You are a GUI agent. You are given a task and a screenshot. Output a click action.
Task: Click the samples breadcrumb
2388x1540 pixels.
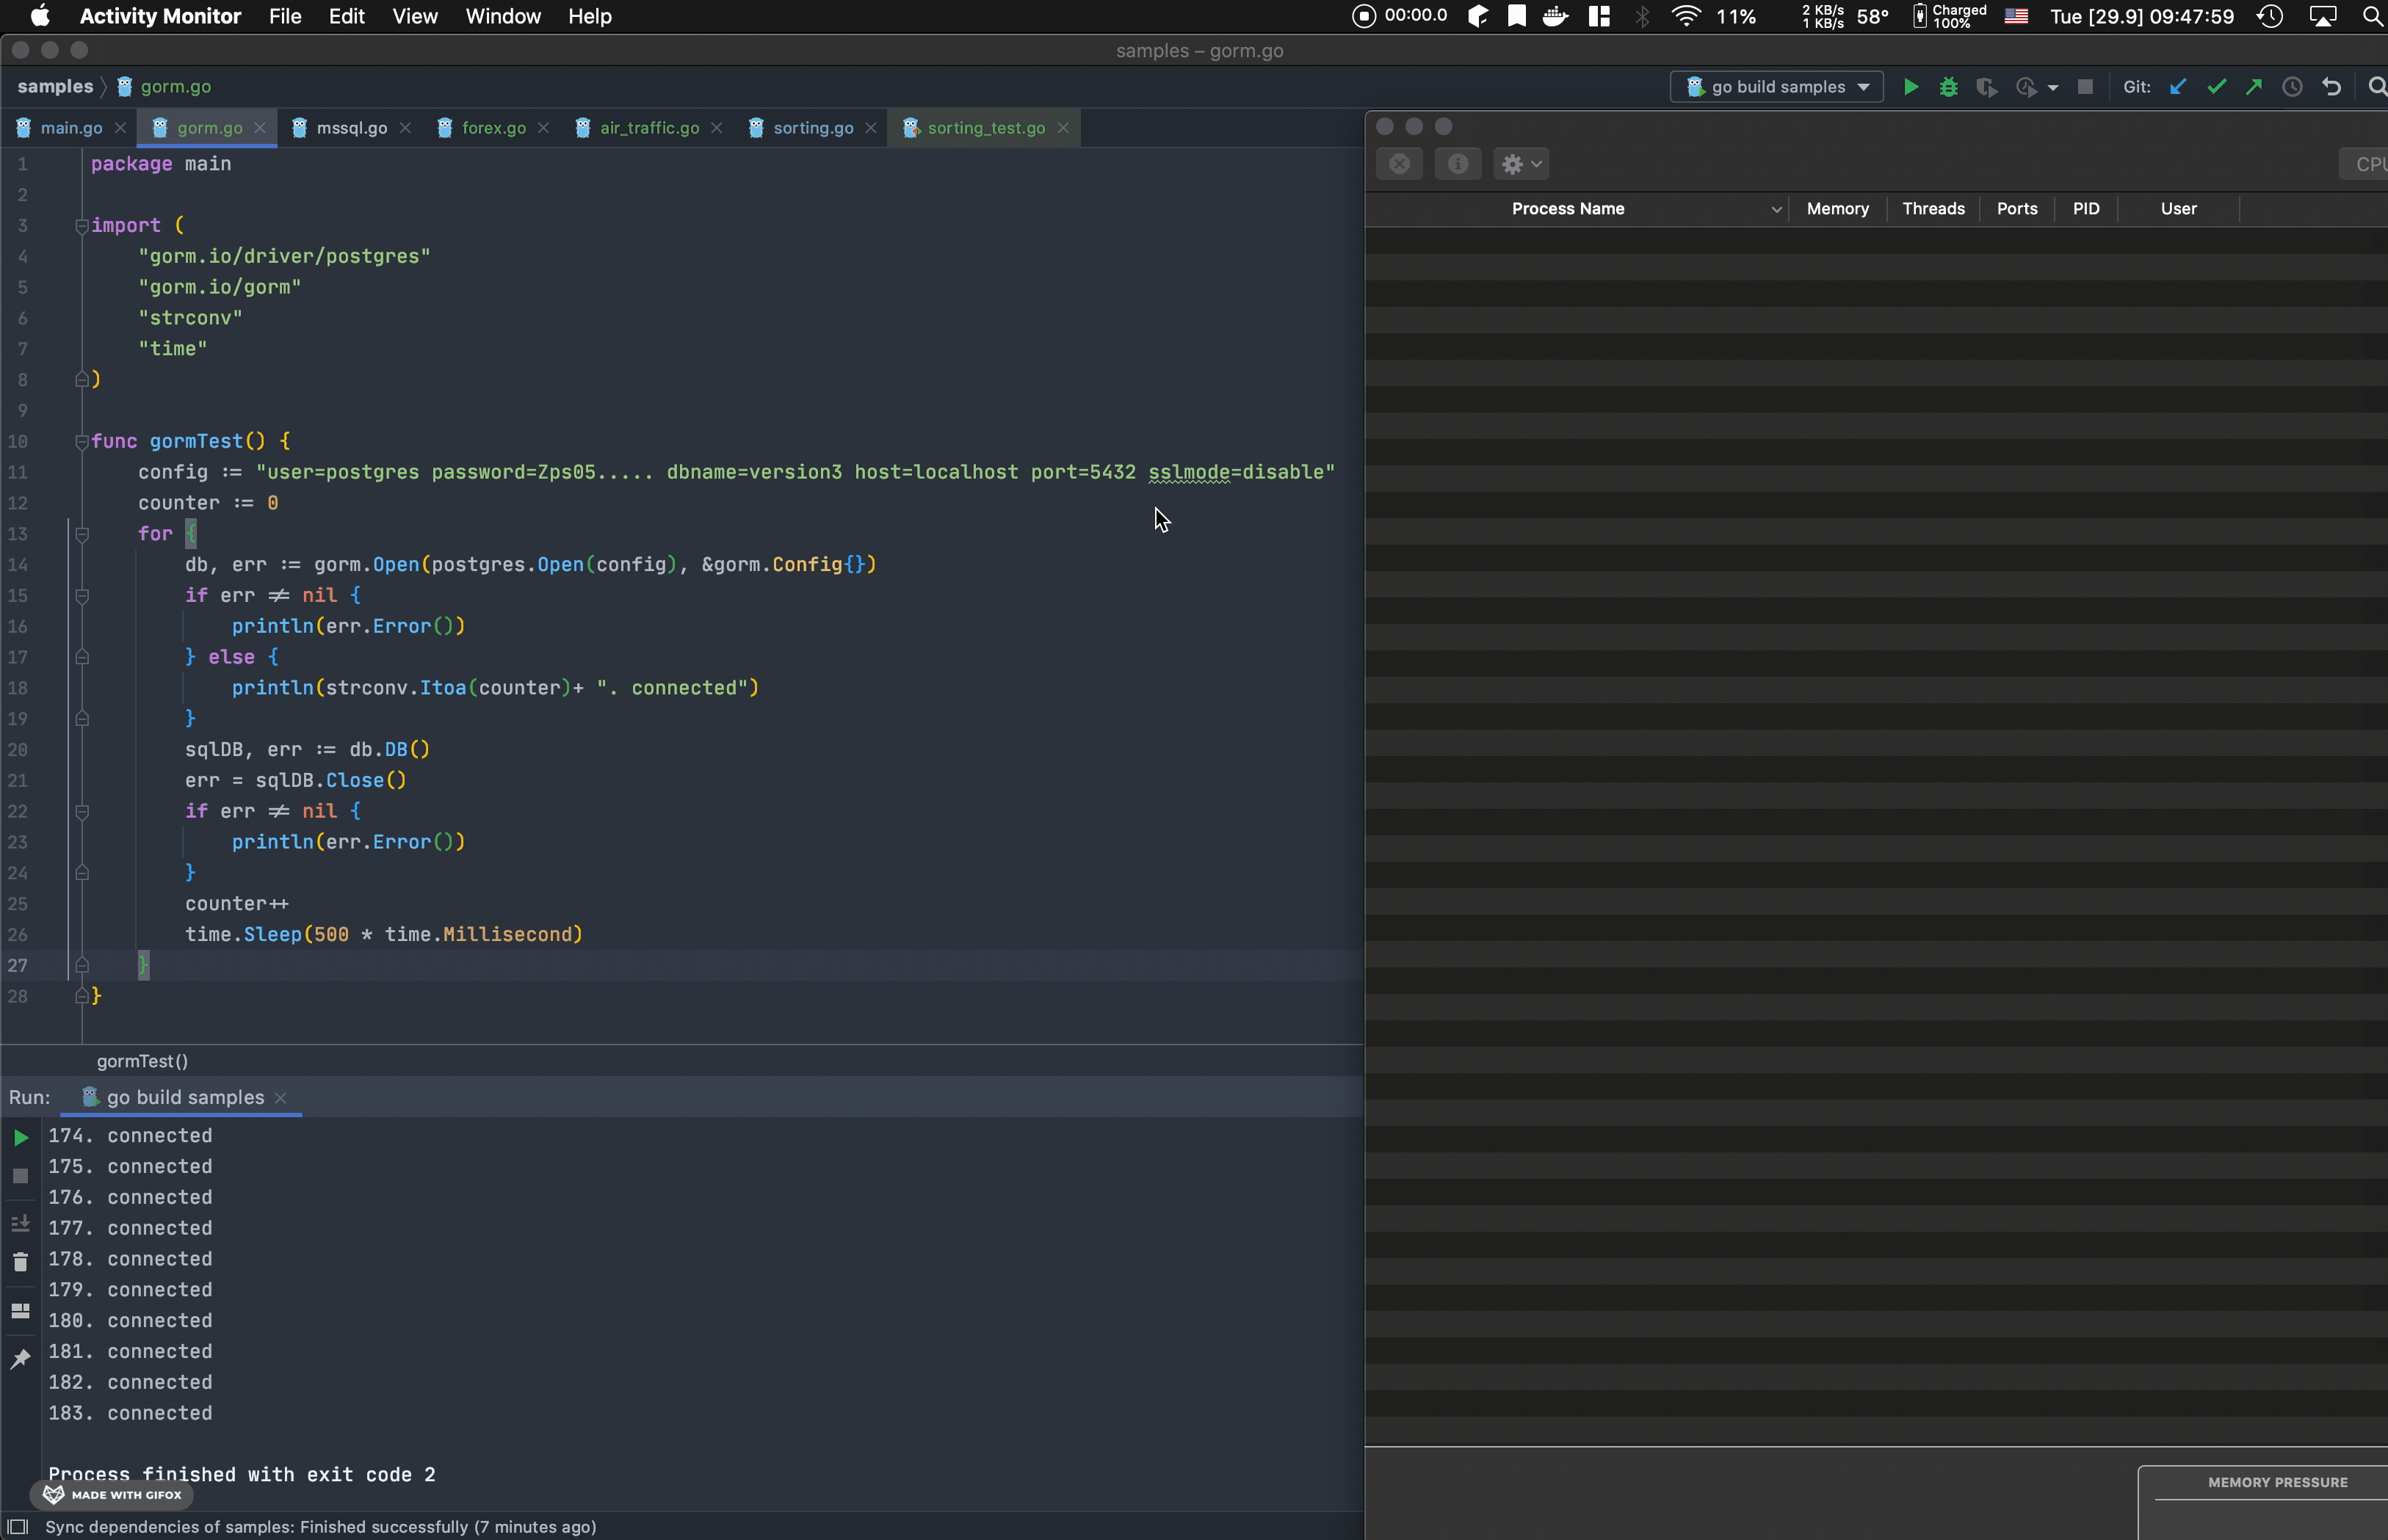(55, 87)
